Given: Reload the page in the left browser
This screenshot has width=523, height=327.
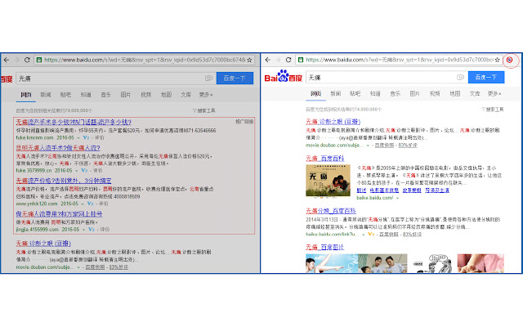Looking at the screenshot, I should 27,60.
